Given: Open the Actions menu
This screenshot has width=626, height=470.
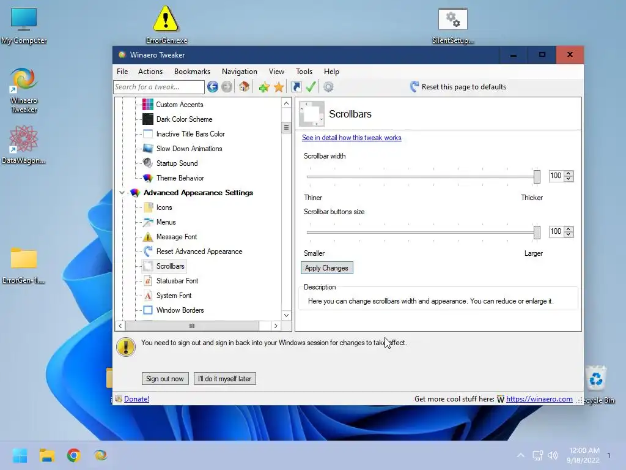Looking at the screenshot, I should coord(150,72).
